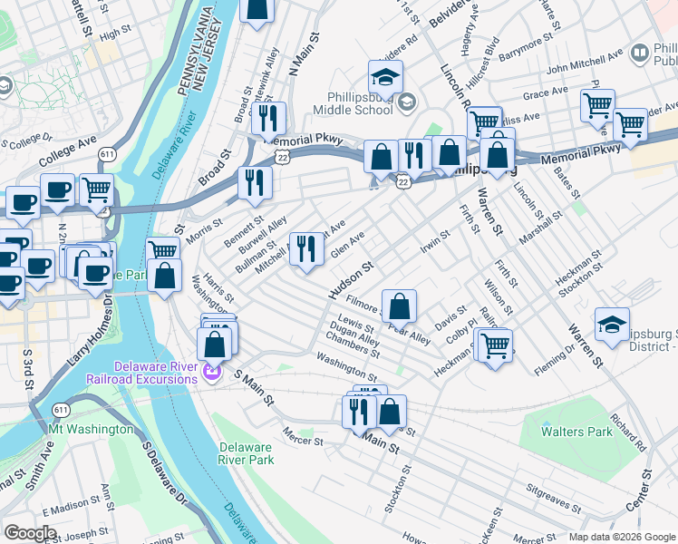This screenshot has height=544, width=678.
Task: Select the Phillipsburg Middle School label
Action: [x=353, y=103]
